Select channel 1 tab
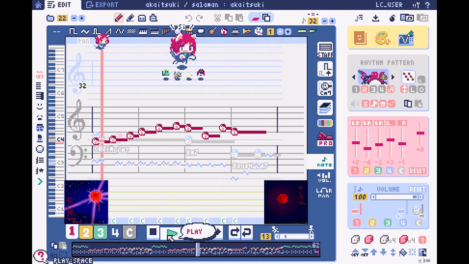 72,232
